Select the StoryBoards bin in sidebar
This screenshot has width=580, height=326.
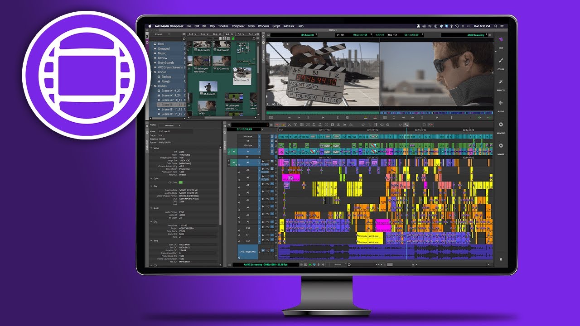pyautogui.click(x=166, y=62)
